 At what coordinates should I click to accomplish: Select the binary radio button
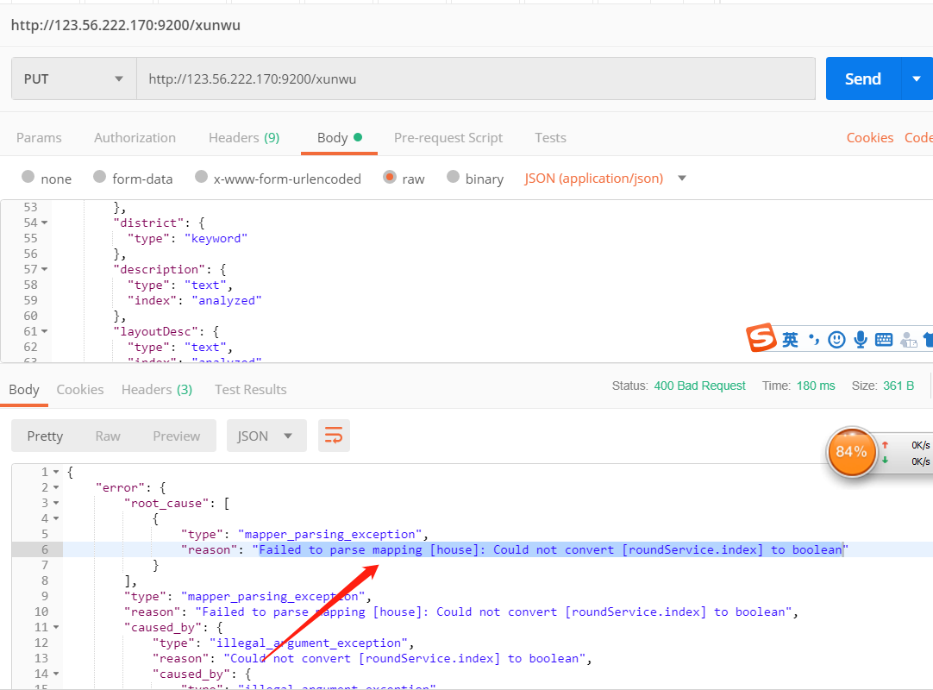453,176
